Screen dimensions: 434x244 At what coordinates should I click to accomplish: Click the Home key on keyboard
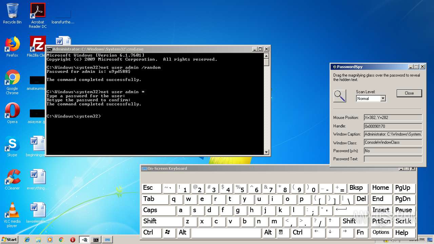coord(381,188)
